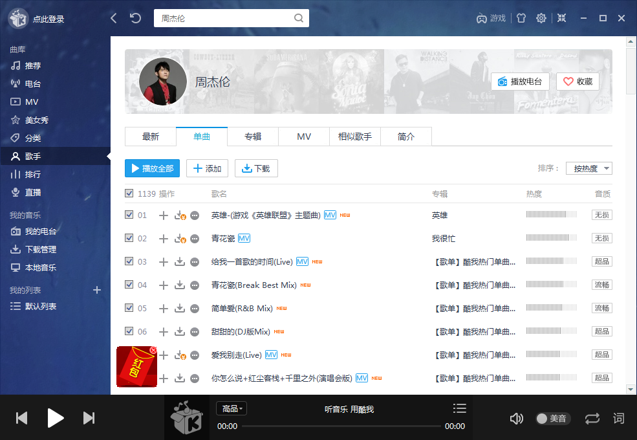637x440 pixels.
Task: Toggle the select-all checkbox next to 1139
Action: (x=129, y=193)
